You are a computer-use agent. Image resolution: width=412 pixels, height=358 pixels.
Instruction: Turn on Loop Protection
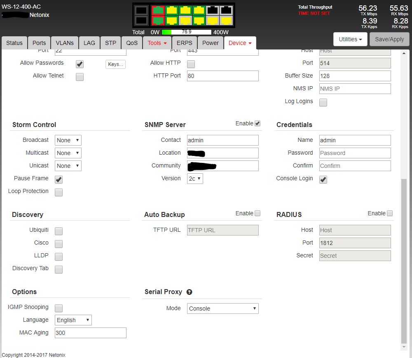[59, 192]
